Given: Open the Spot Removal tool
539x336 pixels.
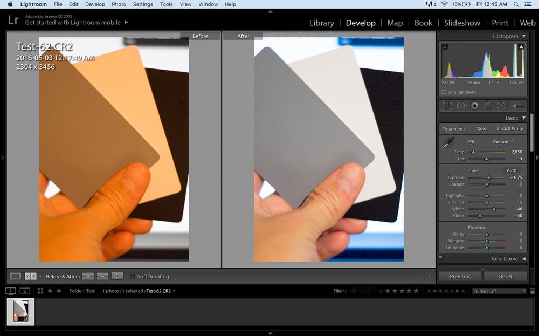Looking at the screenshot, I should click(x=461, y=106).
